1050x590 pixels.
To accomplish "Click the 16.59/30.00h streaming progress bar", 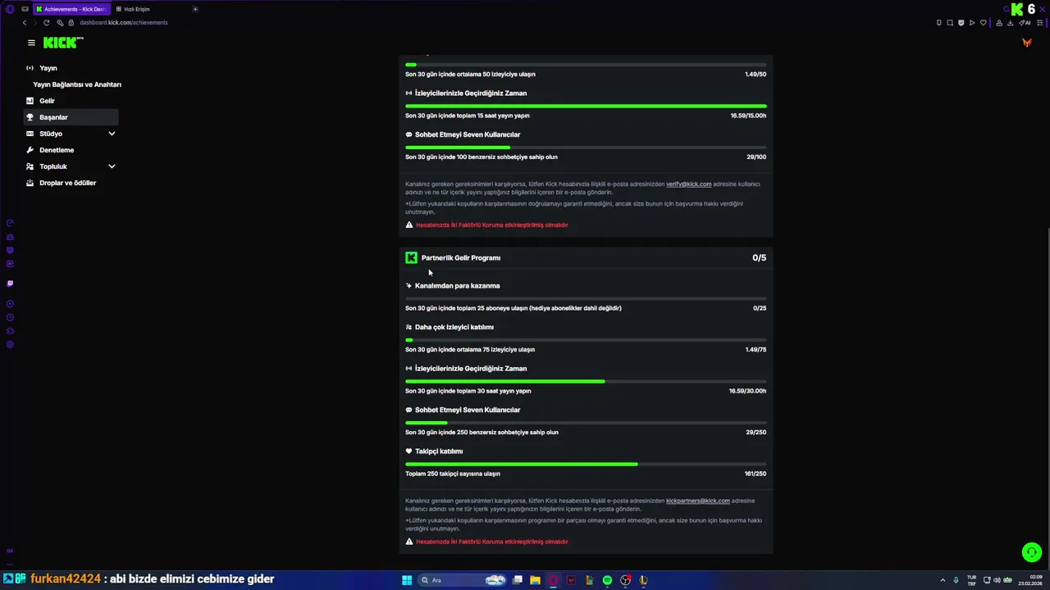I will (586, 381).
